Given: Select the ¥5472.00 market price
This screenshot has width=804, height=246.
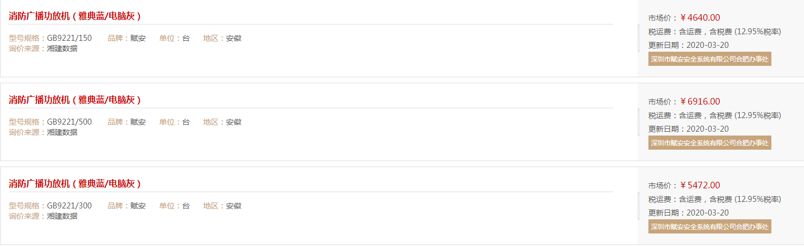Looking at the screenshot, I should [700, 185].
